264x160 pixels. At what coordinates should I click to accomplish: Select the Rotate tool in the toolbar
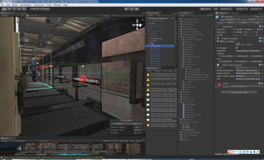[14, 9]
